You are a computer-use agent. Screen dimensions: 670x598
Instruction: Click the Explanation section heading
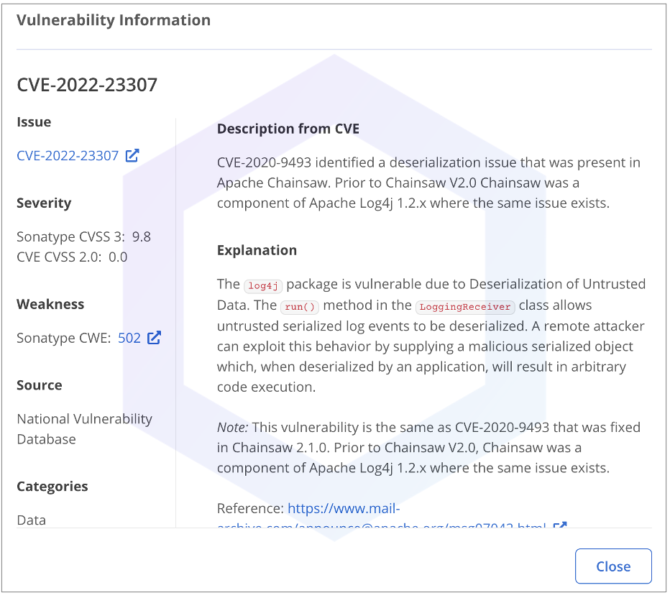tap(257, 250)
